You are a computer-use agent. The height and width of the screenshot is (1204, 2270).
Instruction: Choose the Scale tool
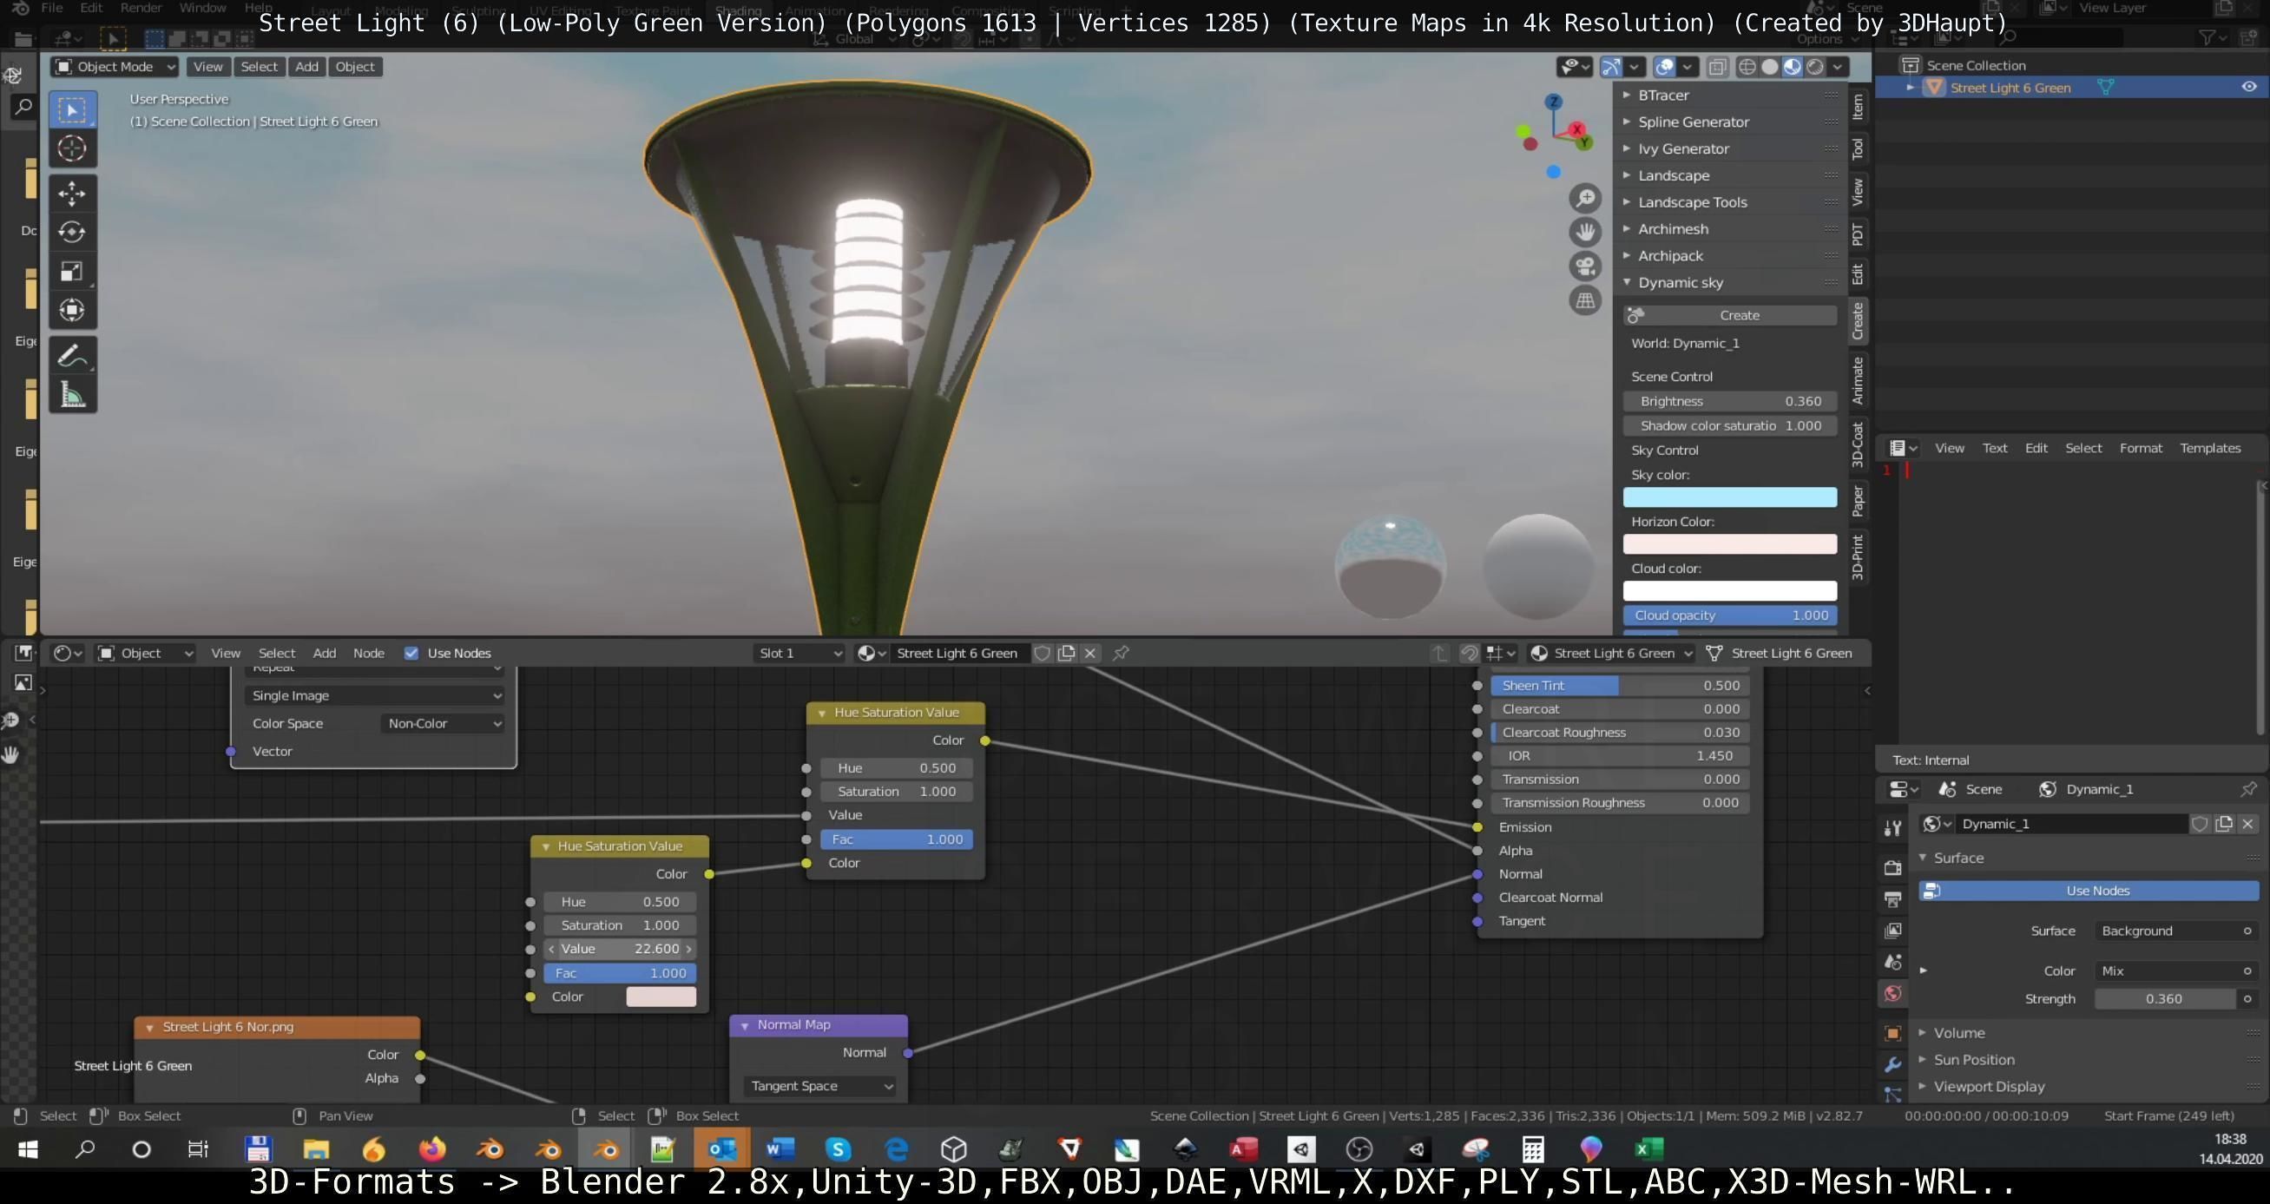pyautogui.click(x=72, y=271)
